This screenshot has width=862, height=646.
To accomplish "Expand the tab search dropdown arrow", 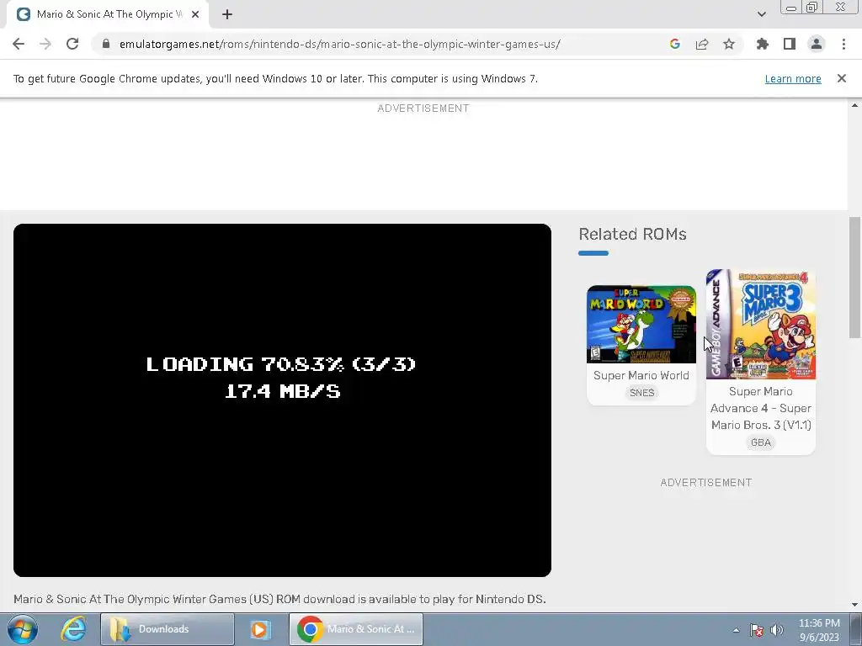I will (761, 14).
